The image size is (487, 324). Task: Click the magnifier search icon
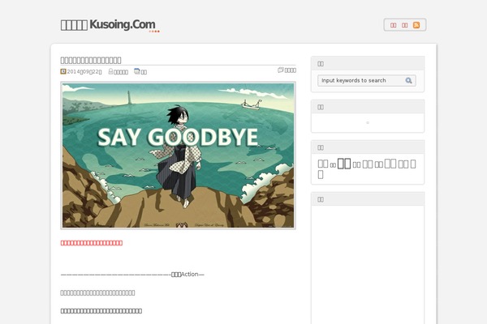pos(408,81)
